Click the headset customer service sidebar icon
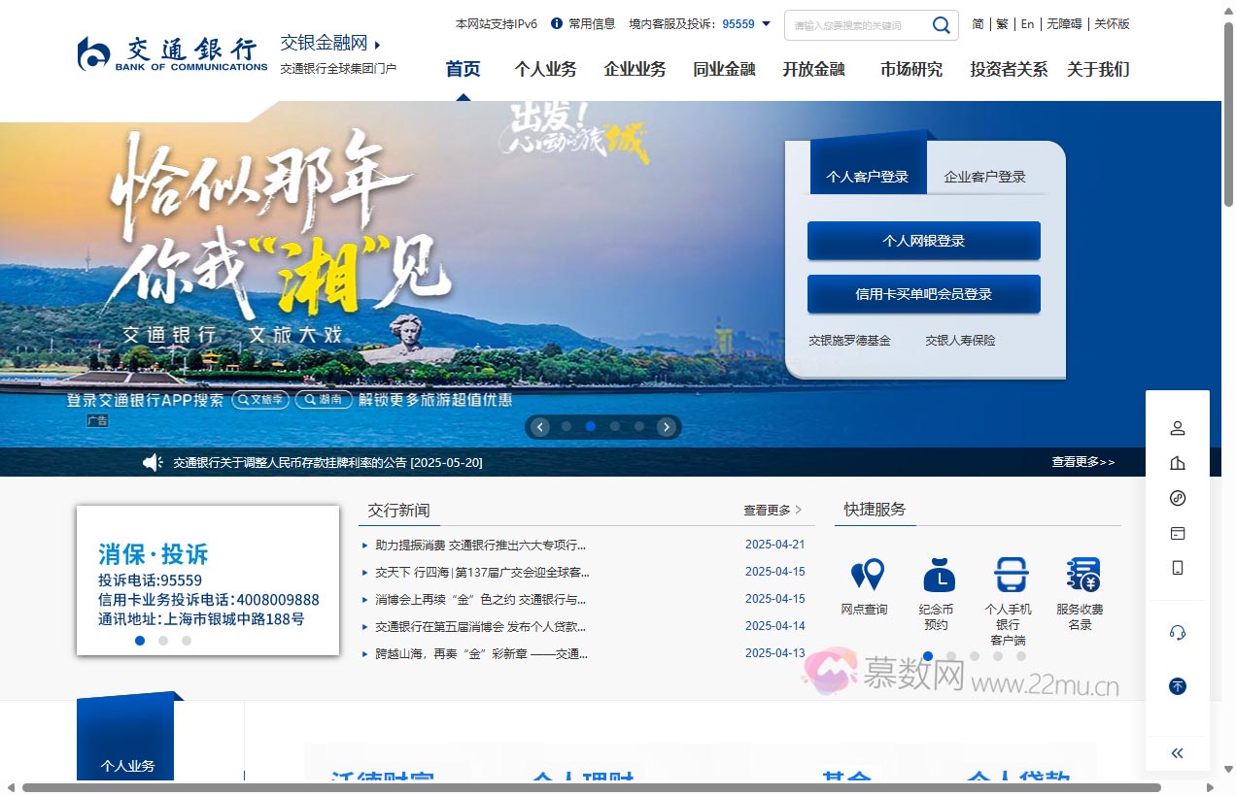Image resolution: width=1236 pixels, height=795 pixels. pyautogui.click(x=1178, y=633)
